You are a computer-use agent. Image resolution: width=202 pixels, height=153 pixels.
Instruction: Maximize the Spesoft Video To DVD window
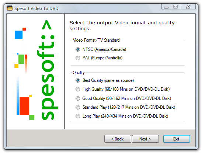point(175,7)
